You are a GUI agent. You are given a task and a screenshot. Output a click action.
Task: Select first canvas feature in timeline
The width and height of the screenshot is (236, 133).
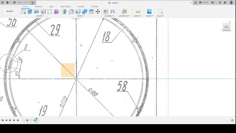[x=27, y=120]
